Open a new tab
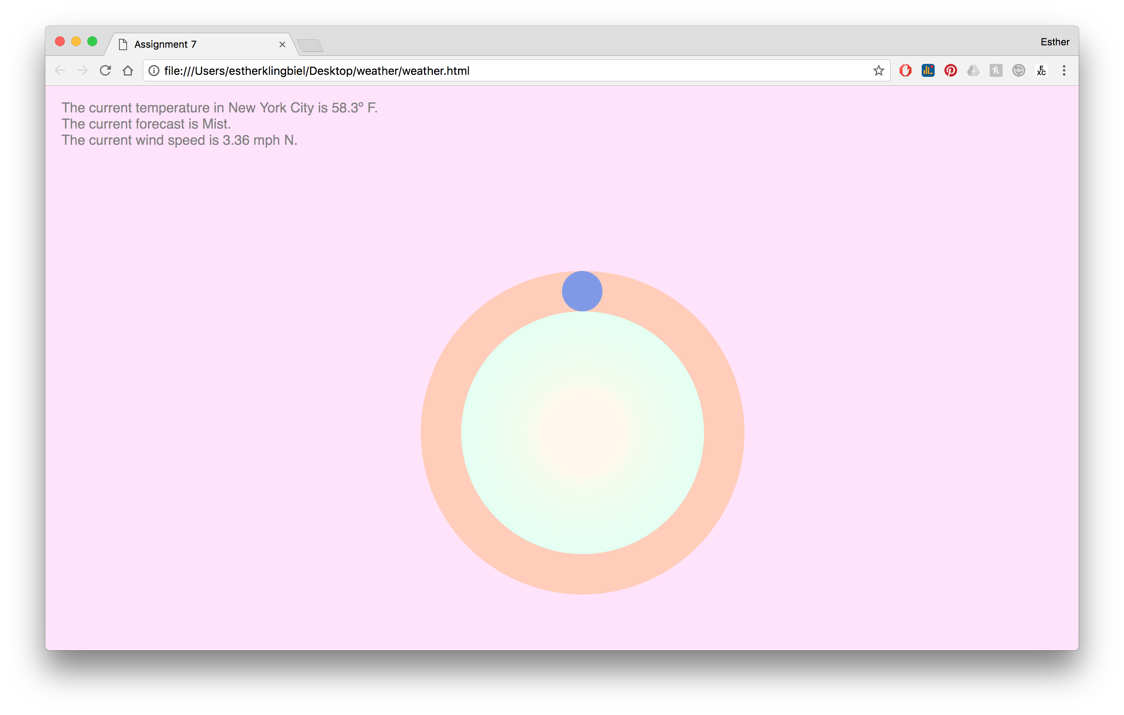The height and width of the screenshot is (715, 1124). coord(310,45)
